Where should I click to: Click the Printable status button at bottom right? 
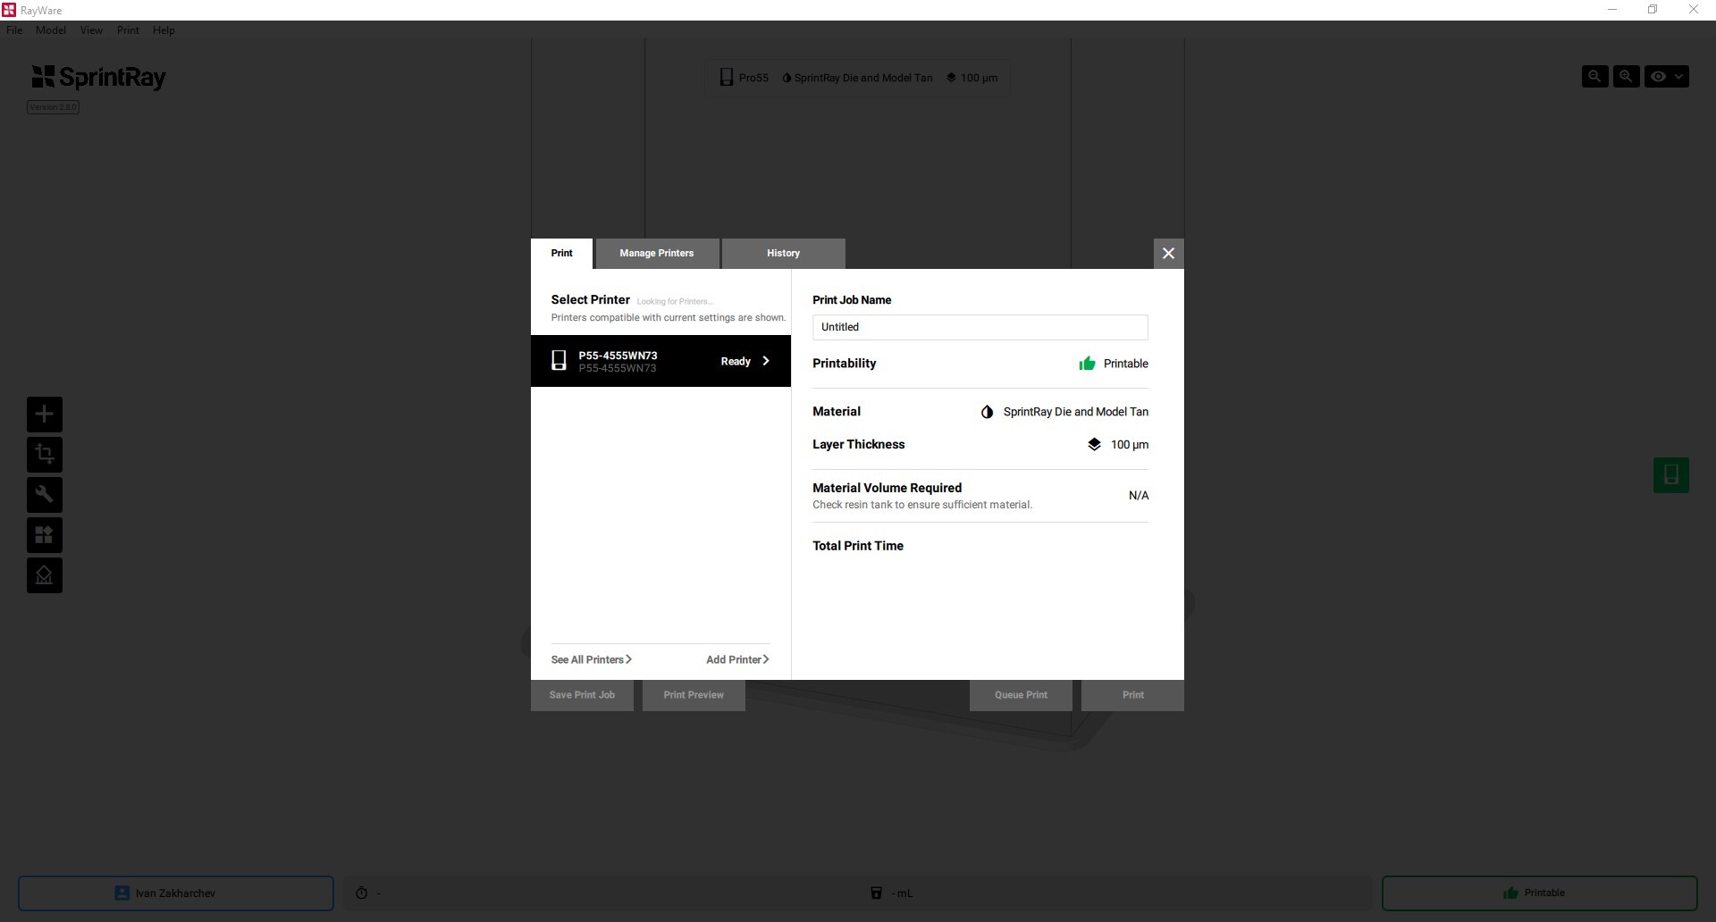(1539, 893)
